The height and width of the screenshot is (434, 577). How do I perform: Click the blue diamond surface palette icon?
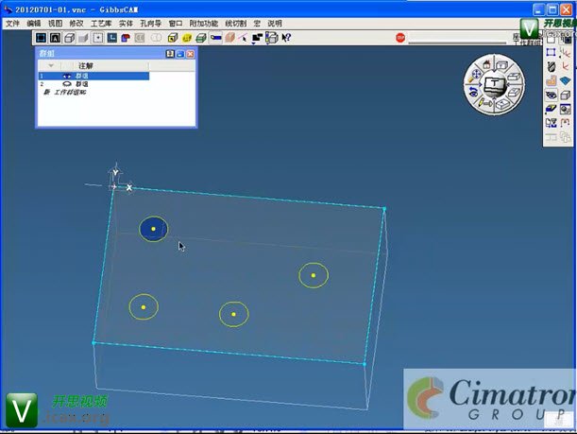tap(565, 80)
